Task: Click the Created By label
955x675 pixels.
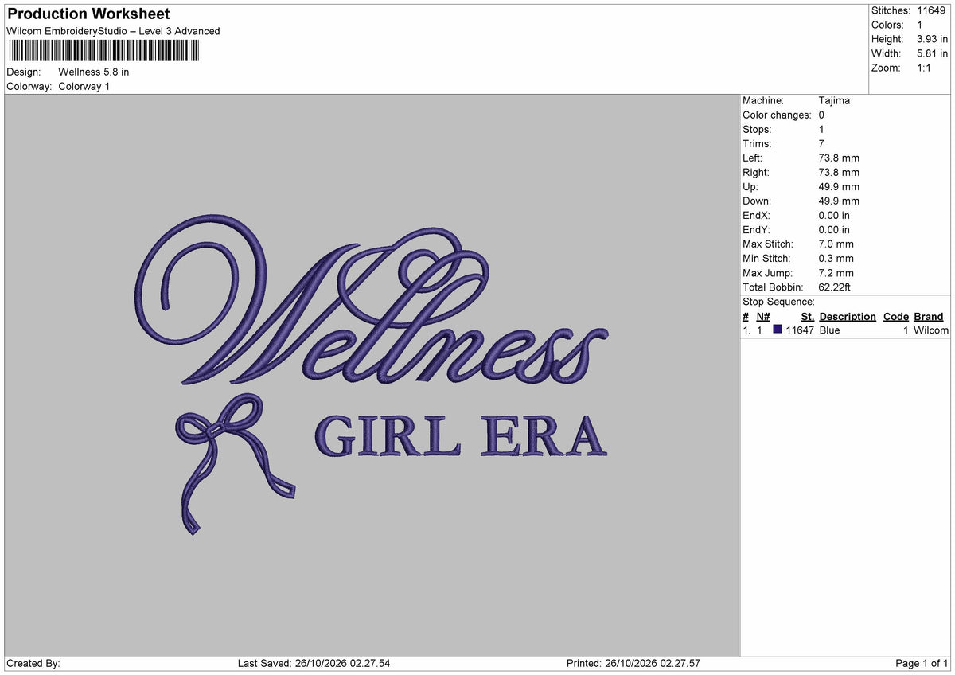Action: 33,663
